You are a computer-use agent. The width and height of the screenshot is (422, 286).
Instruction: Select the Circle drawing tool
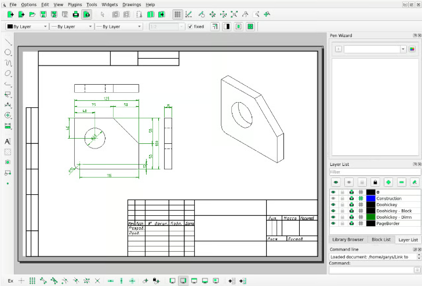point(8,53)
